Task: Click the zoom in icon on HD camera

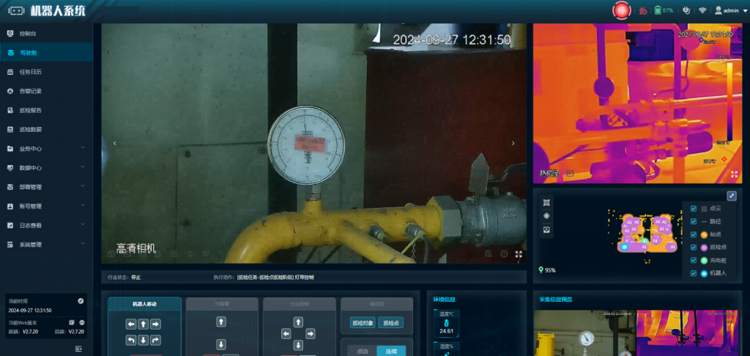Action: 489,253
